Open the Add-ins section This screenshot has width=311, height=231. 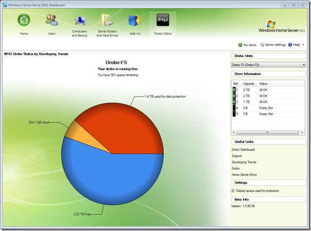(x=135, y=22)
